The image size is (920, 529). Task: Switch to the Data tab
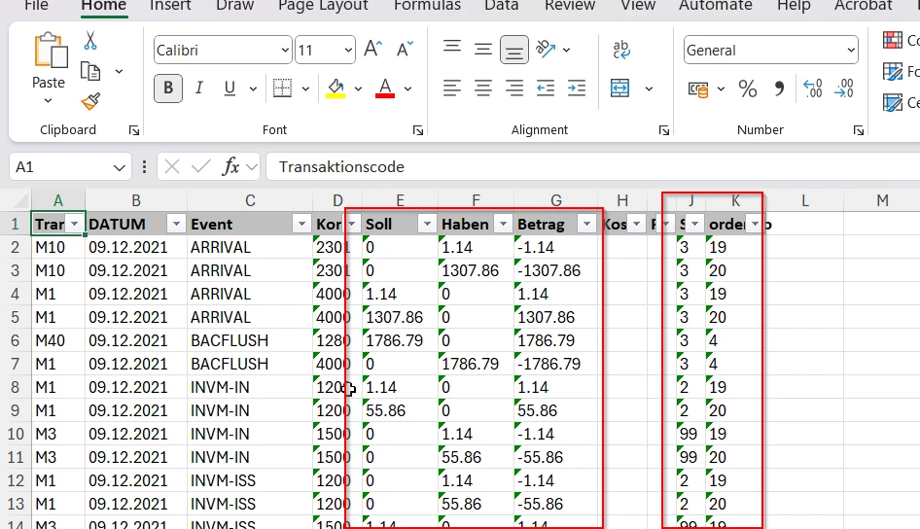tap(502, 6)
